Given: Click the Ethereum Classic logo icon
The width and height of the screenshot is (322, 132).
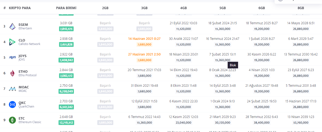Looking at the screenshot, I should click(x=13, y=120).
